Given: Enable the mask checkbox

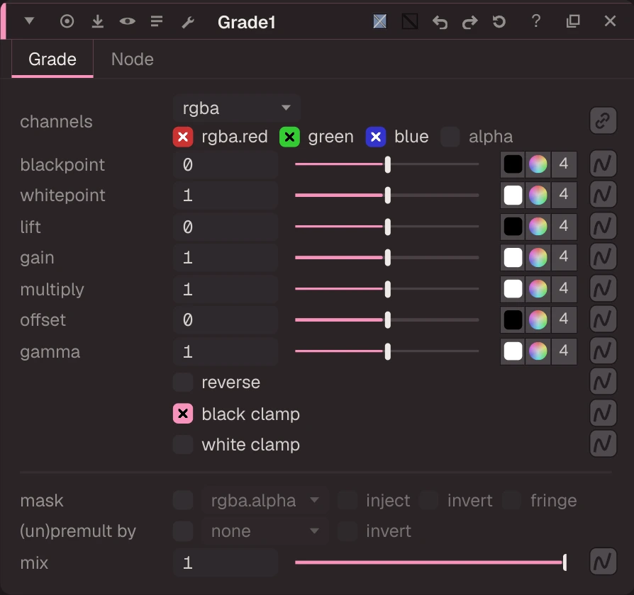Looking at the screenshot, I should tap(183, 501).
